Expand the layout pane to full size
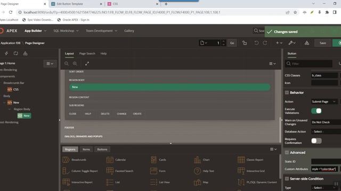The width and height of the screenshot is (341, 191). pyautogui.click(x=87, y=64)
